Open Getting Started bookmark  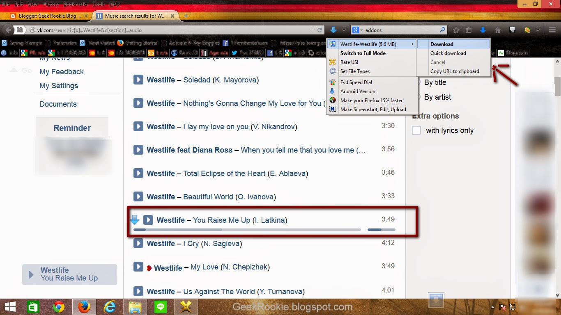(x=138, y=43)
